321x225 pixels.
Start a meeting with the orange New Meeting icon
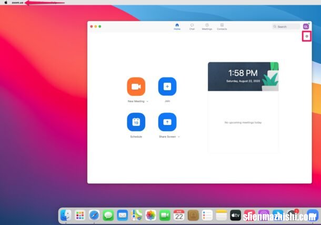(136, 86)
